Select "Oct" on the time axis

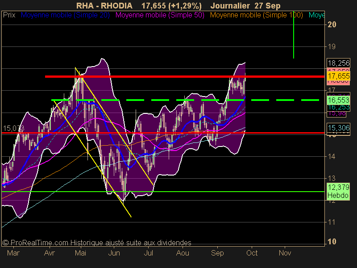tap(252, 253)
